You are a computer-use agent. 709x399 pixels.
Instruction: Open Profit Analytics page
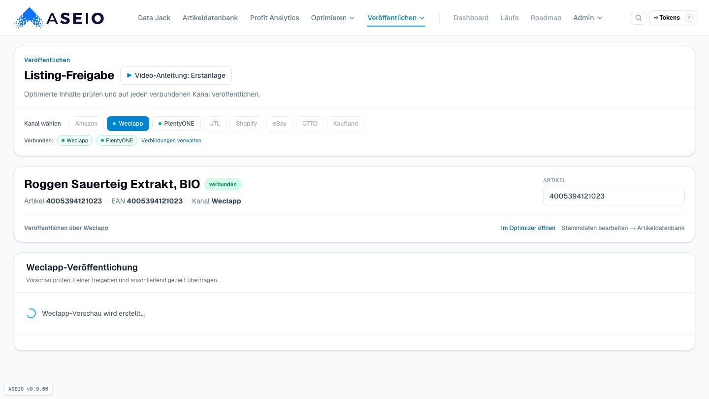[275, 18]
